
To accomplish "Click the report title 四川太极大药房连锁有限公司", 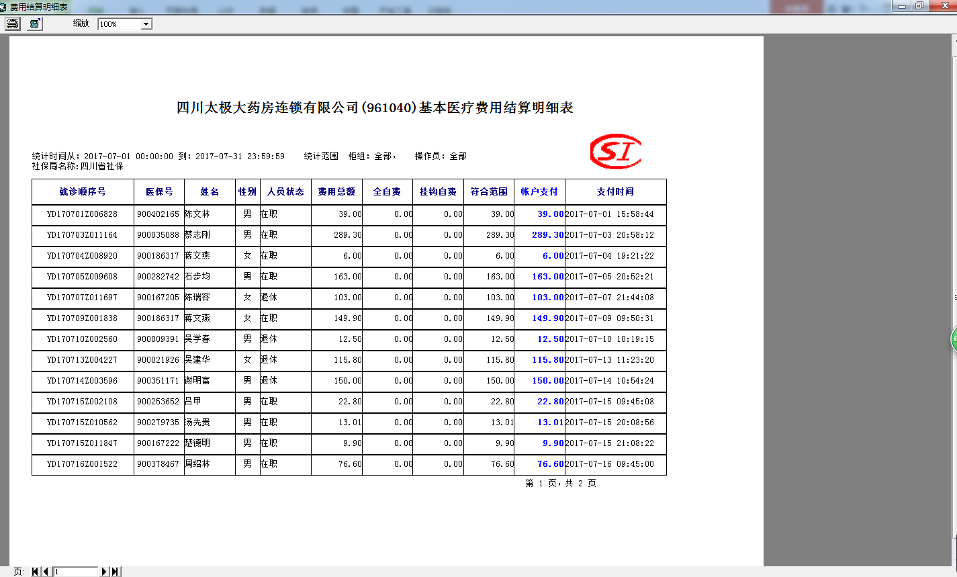I will [268, 107].
